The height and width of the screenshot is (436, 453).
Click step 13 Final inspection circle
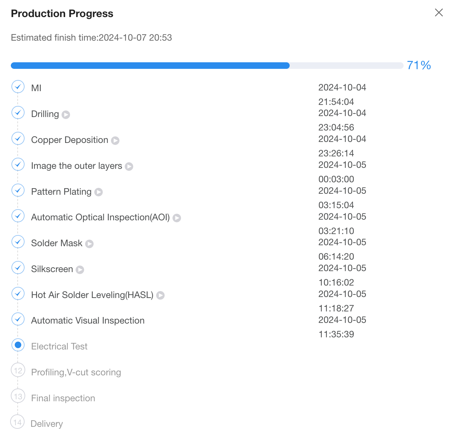18,397
